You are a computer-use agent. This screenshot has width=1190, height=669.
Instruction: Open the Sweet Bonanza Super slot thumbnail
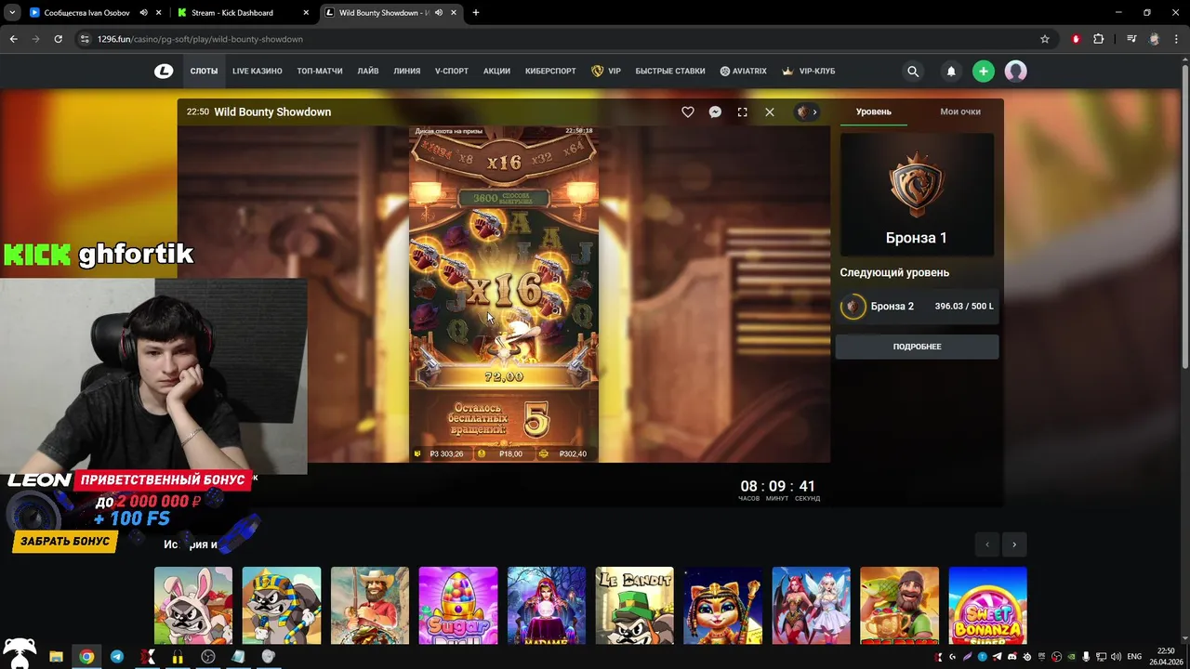pos(988,606)
